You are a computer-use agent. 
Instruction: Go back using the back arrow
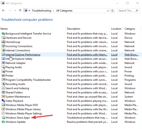click(3, 11)
